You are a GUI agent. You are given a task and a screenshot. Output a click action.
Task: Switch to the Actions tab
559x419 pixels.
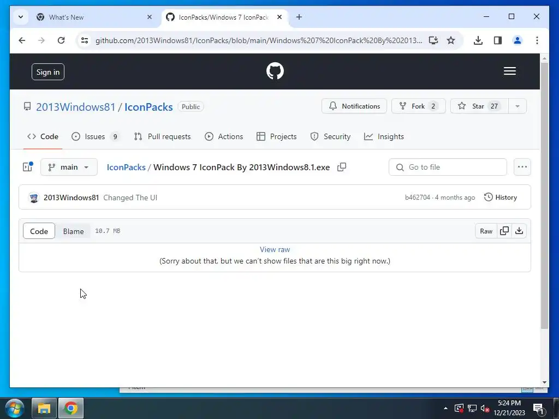click(x=224, y=136)
